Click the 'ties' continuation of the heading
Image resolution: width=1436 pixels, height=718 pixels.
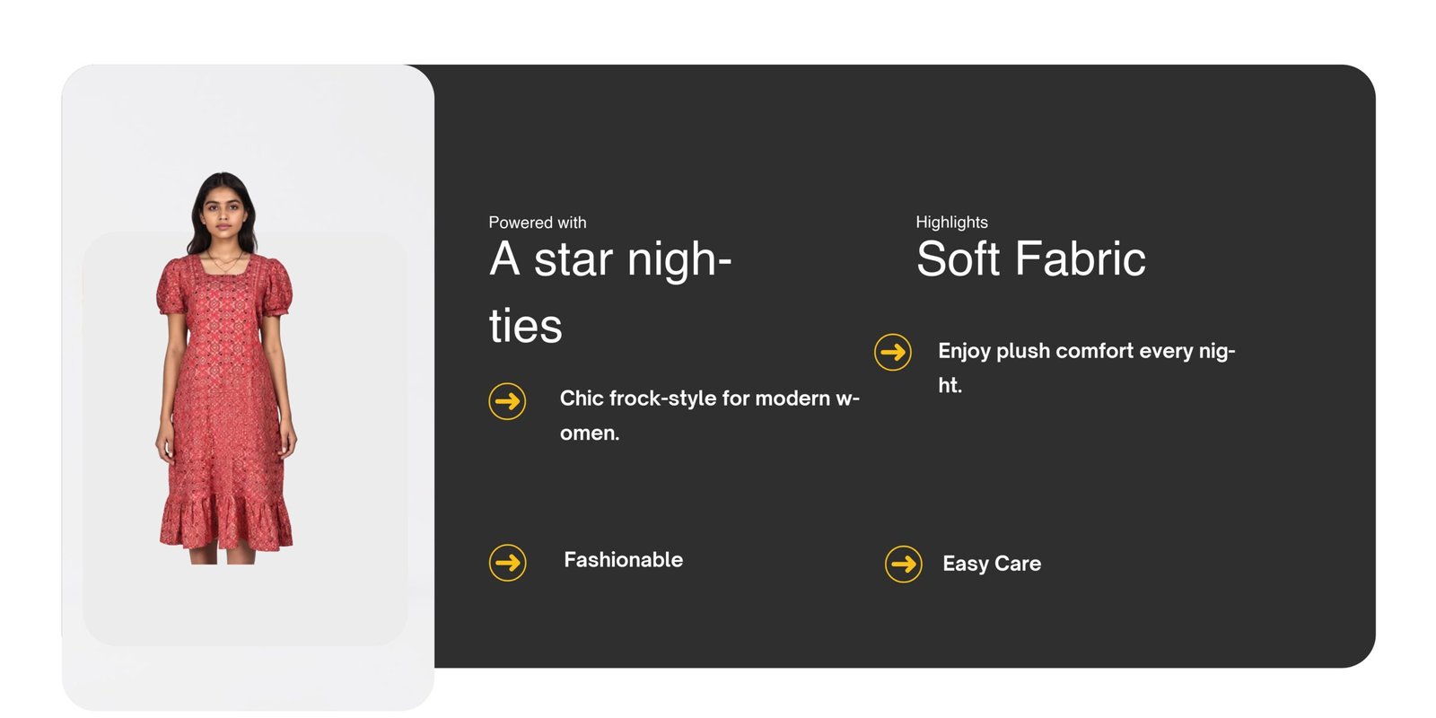point(525,326)
